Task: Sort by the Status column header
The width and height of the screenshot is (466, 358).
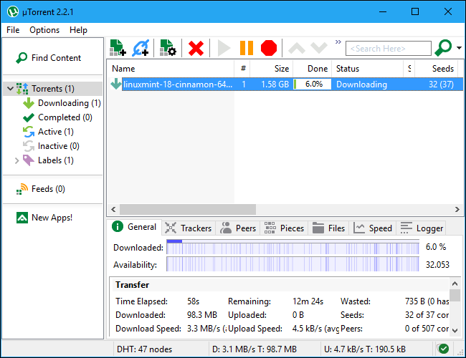Action: [368, 69]
